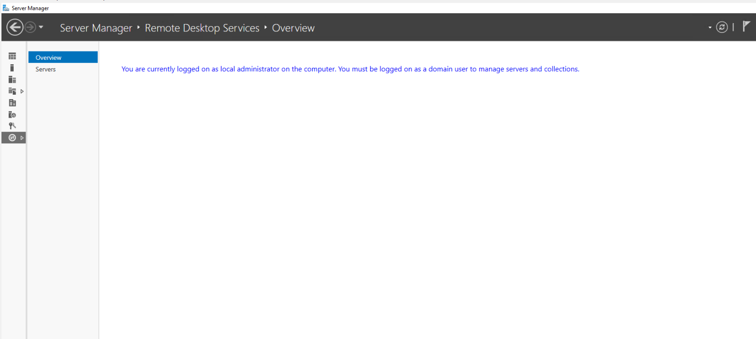Select the Overview page
This screenshot has width=756, height=339.
pyautogui.click(x=48, y=57)
